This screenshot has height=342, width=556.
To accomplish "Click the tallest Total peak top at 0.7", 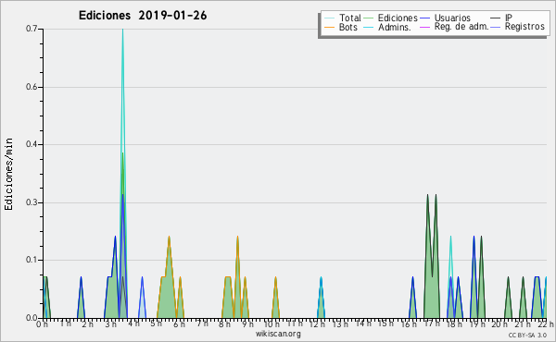I will (122, 30).
